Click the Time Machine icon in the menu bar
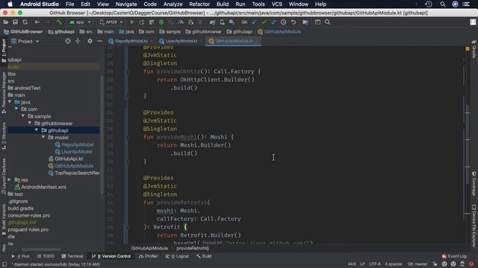478x268 pixels. tap(428, 4)
